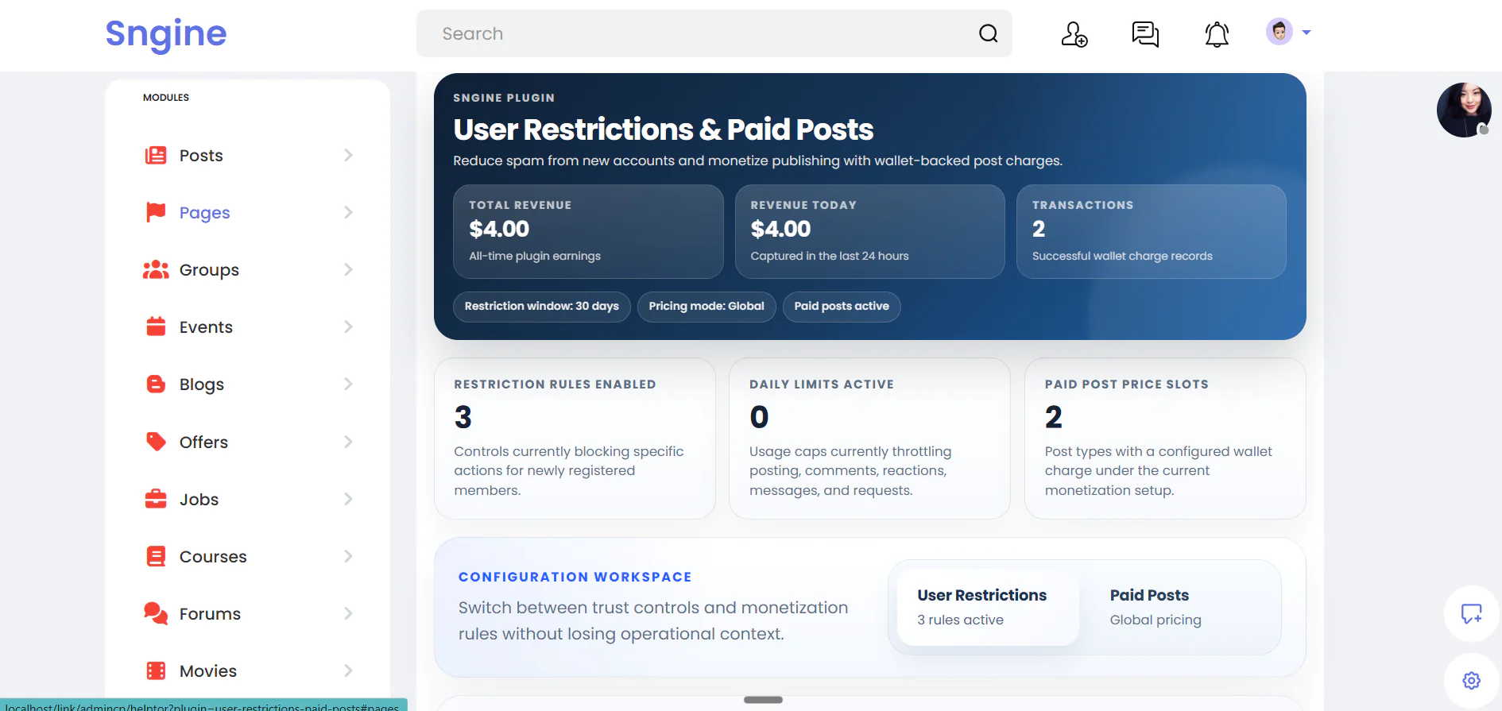Expand the Courses menu chevron
This screenshot has width=1502, height=711.
pyautogui.click(x=348, y=556)
